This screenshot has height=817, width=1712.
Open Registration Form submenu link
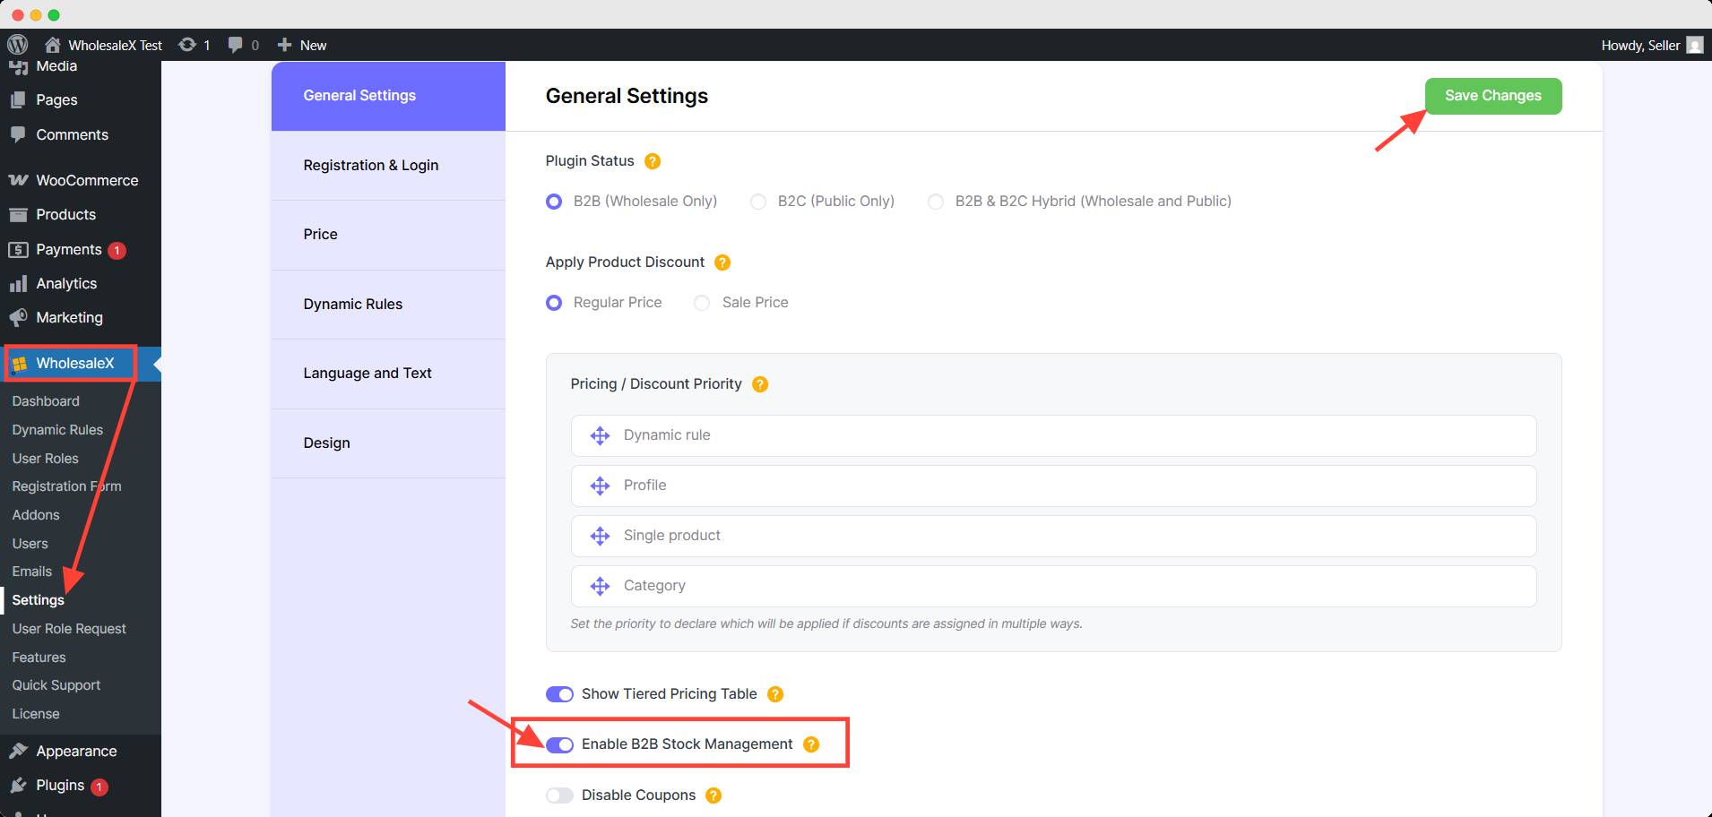tap(66, 486)
